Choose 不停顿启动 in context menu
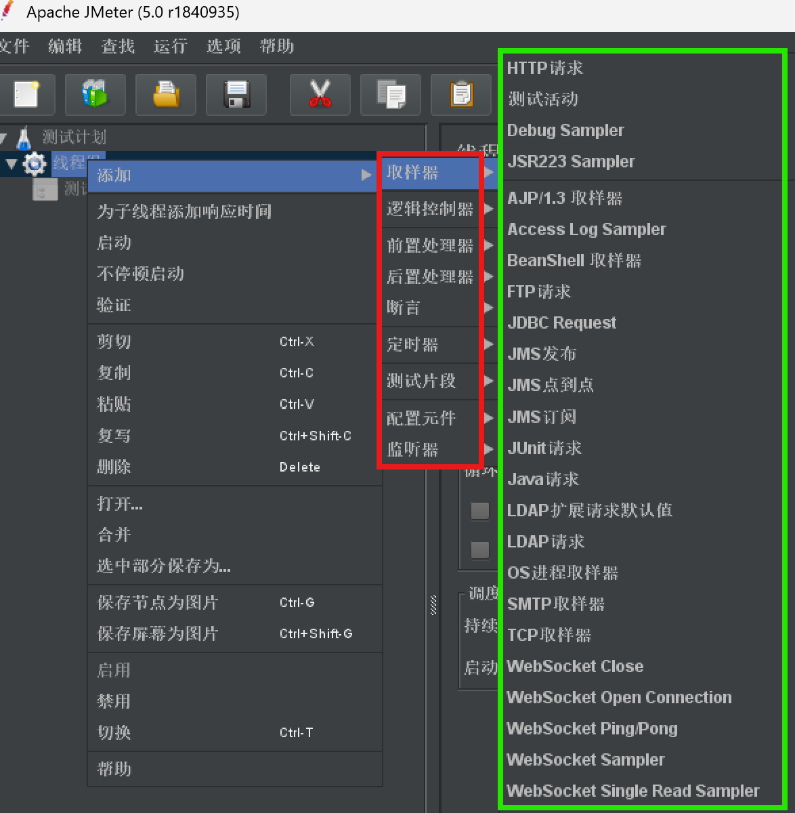 tap(234, 274)
